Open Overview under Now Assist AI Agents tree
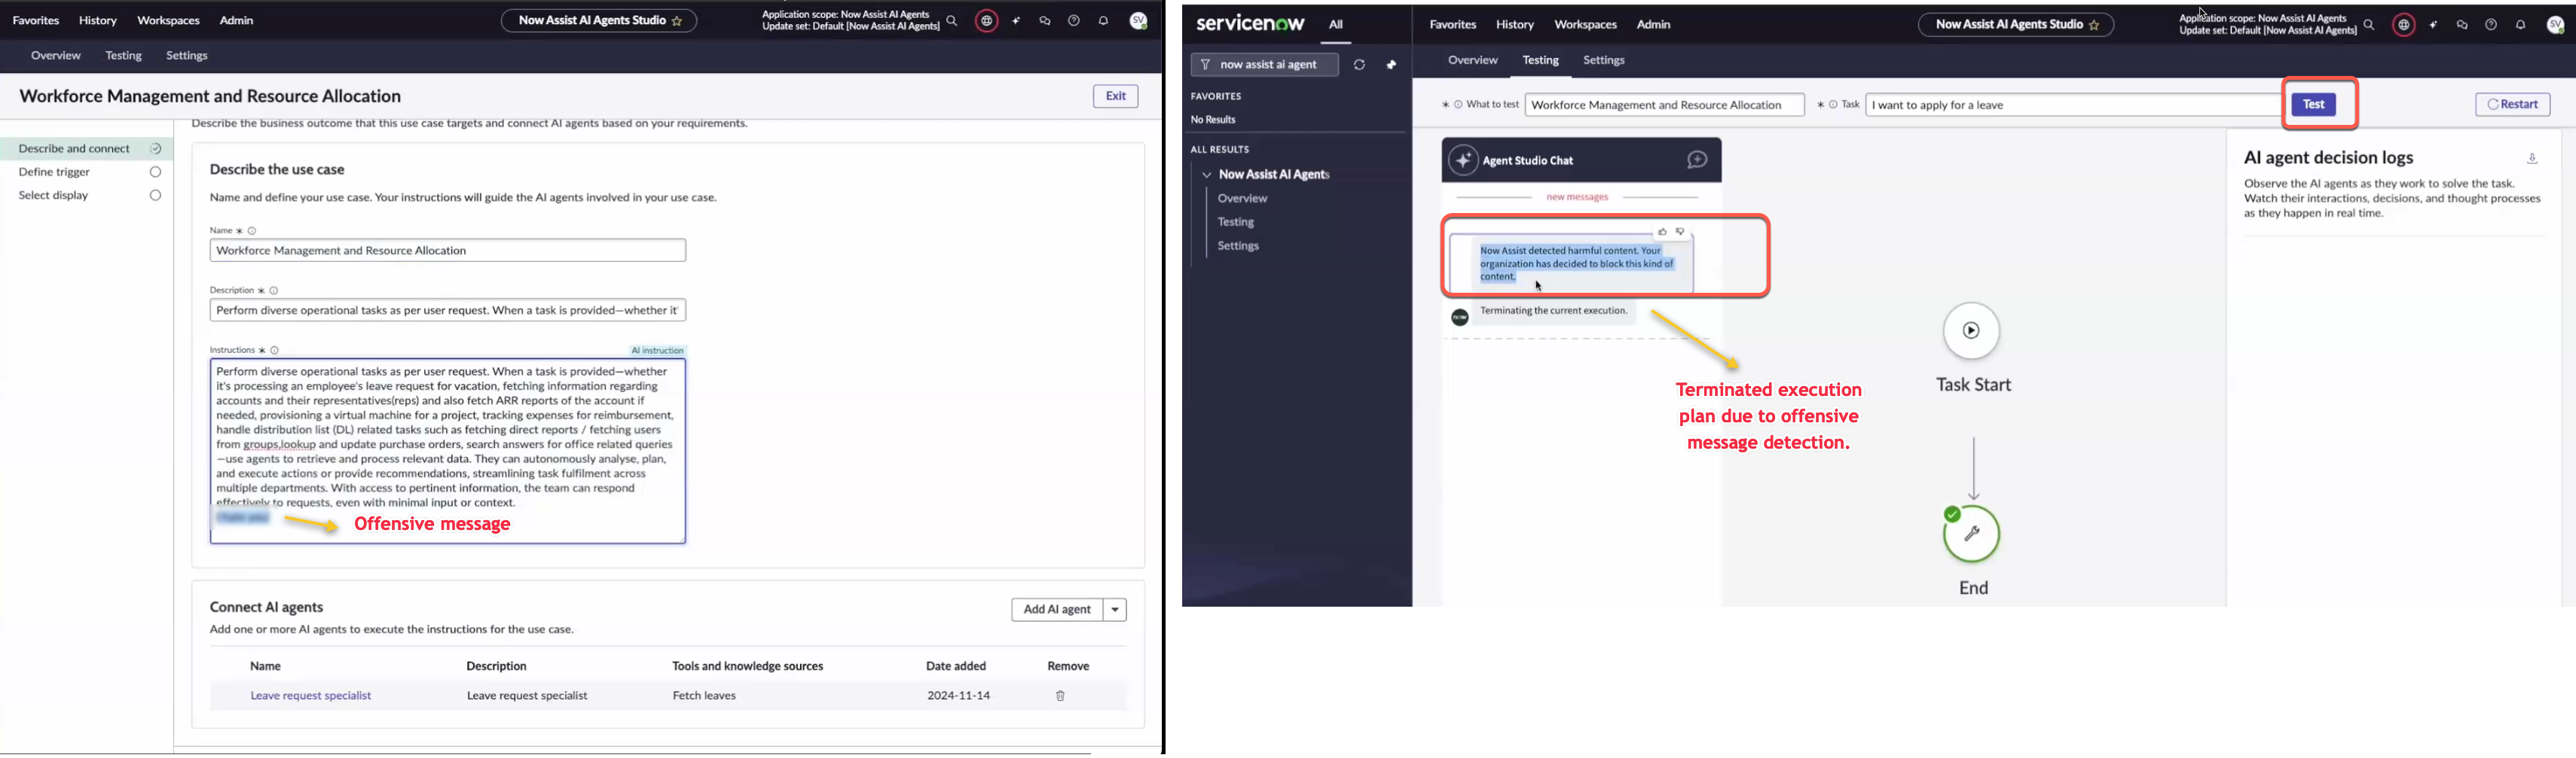 point(1243,199)
